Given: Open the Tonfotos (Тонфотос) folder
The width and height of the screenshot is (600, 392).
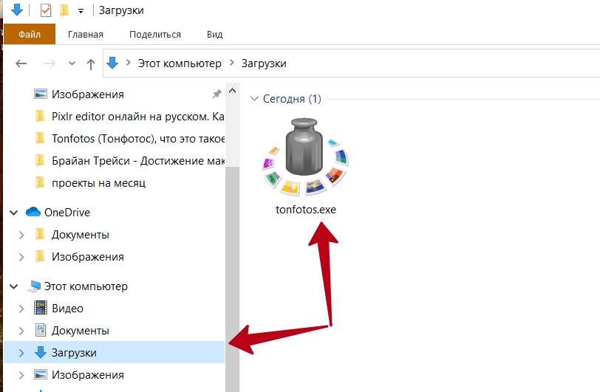Looking at the screenshot, I should click(x=137, y=139).
